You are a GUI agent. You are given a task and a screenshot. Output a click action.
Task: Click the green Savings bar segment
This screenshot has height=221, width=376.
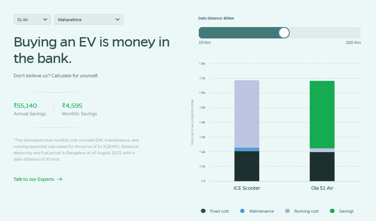(322, 114)
